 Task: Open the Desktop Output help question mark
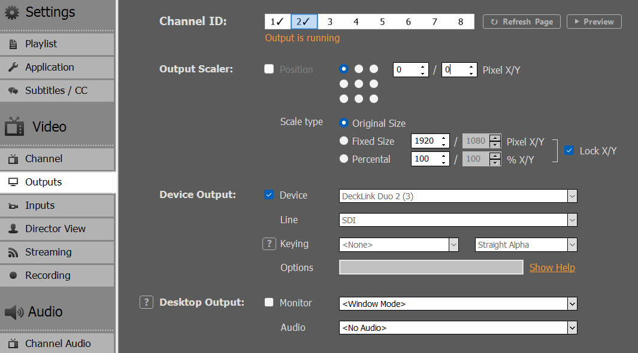(x=147, y=302)
